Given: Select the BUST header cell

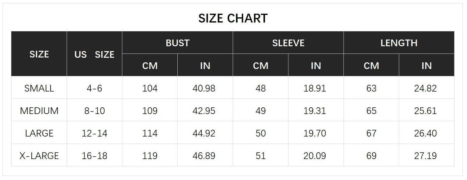Looking at the screenshot, I should 177,43.
